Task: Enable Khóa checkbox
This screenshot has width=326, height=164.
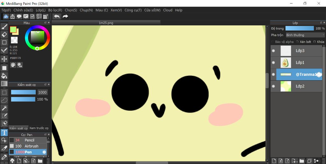Action: [315, 42]
